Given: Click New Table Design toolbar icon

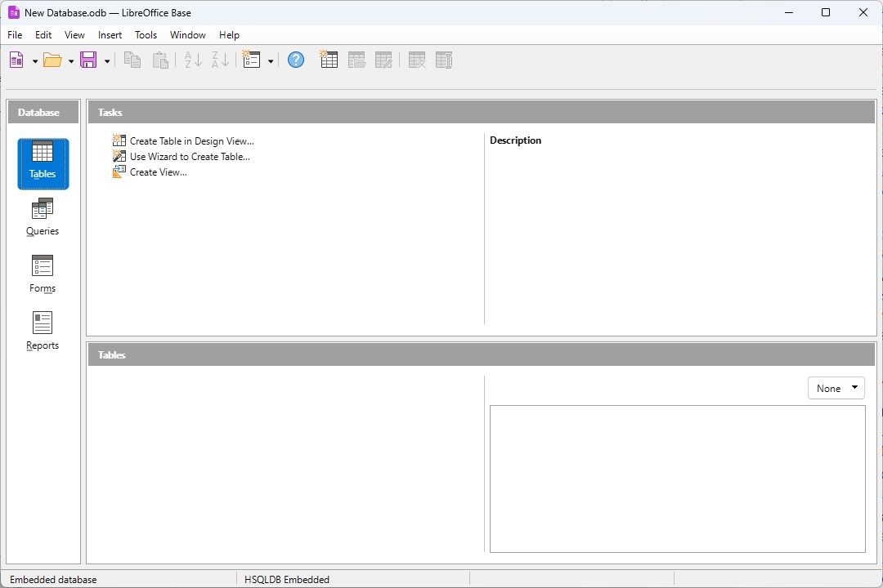Looking at the screenshot, I should pyautogui.click(x=329, y=60).
